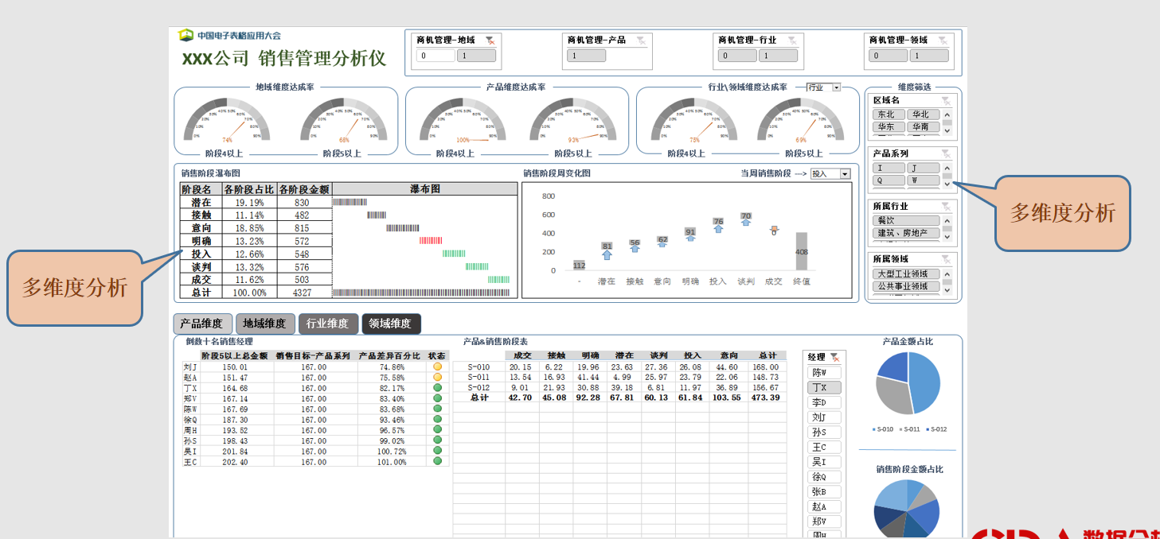The height and width of the screenshot is (539, 1160).
Task: Toggle value 1 in 商机管理-产品 slicer
Action: pyautogui.click(x=586, y=56)
